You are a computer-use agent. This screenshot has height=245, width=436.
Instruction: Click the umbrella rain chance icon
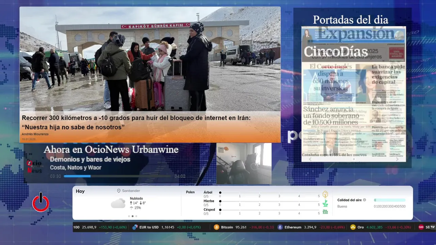click(131, 208)
